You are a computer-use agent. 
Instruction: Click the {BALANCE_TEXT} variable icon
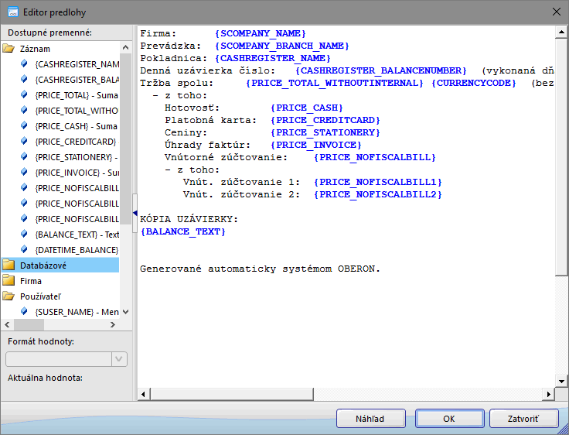(25, 235)
